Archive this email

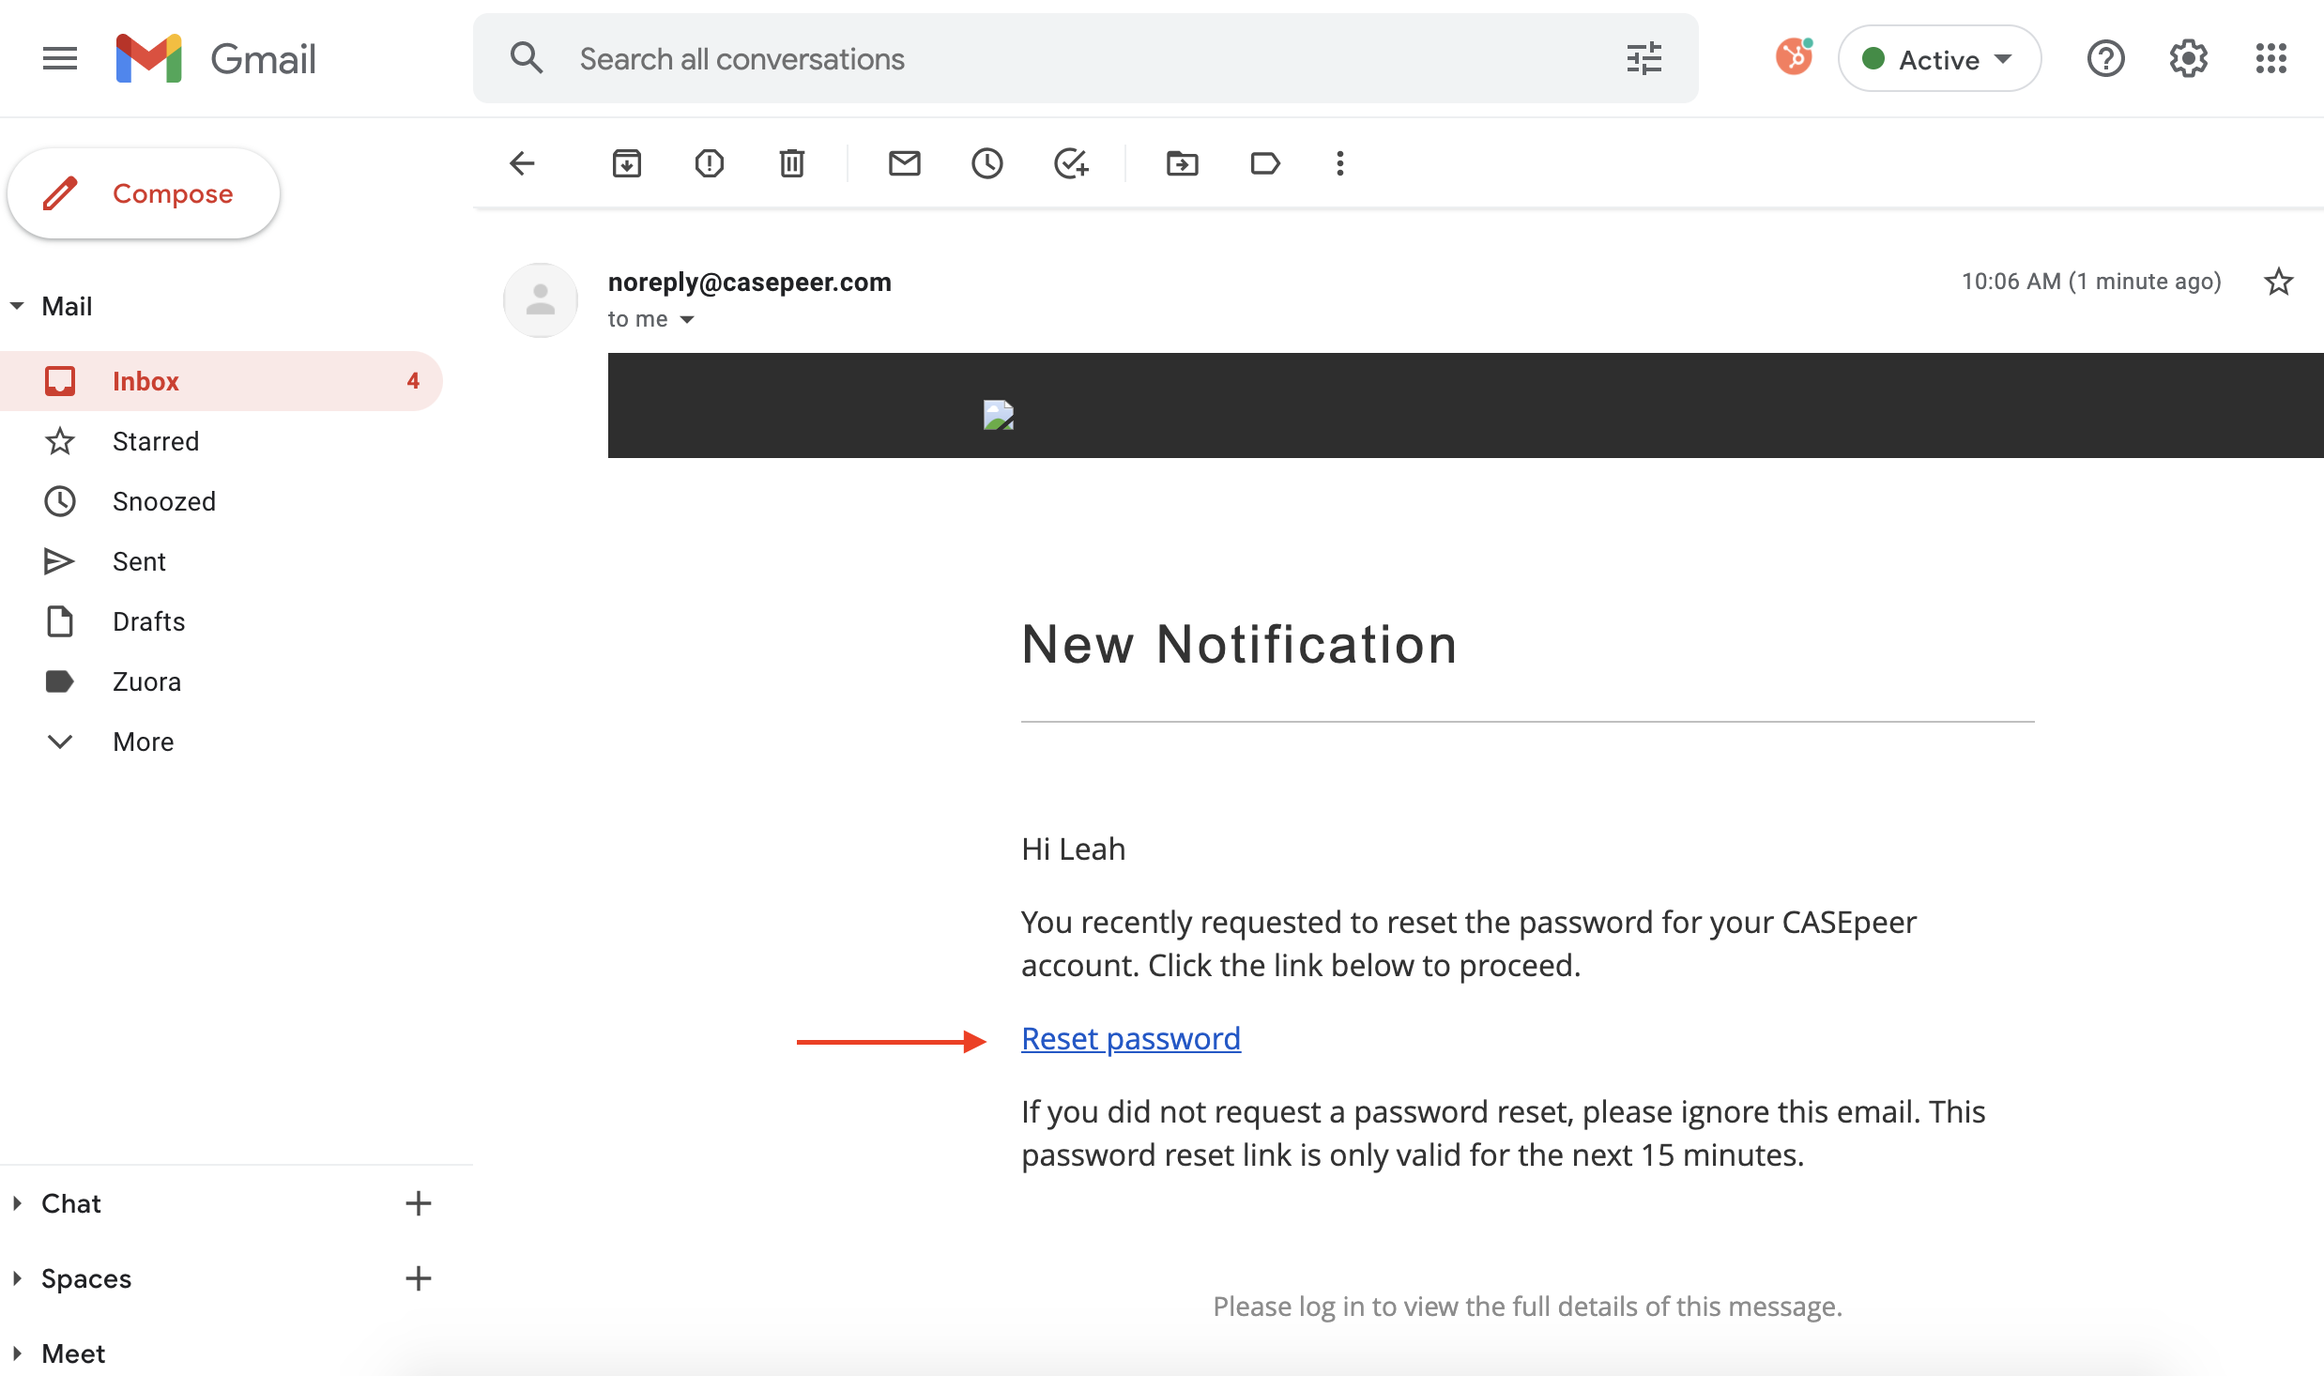[626, 163]
